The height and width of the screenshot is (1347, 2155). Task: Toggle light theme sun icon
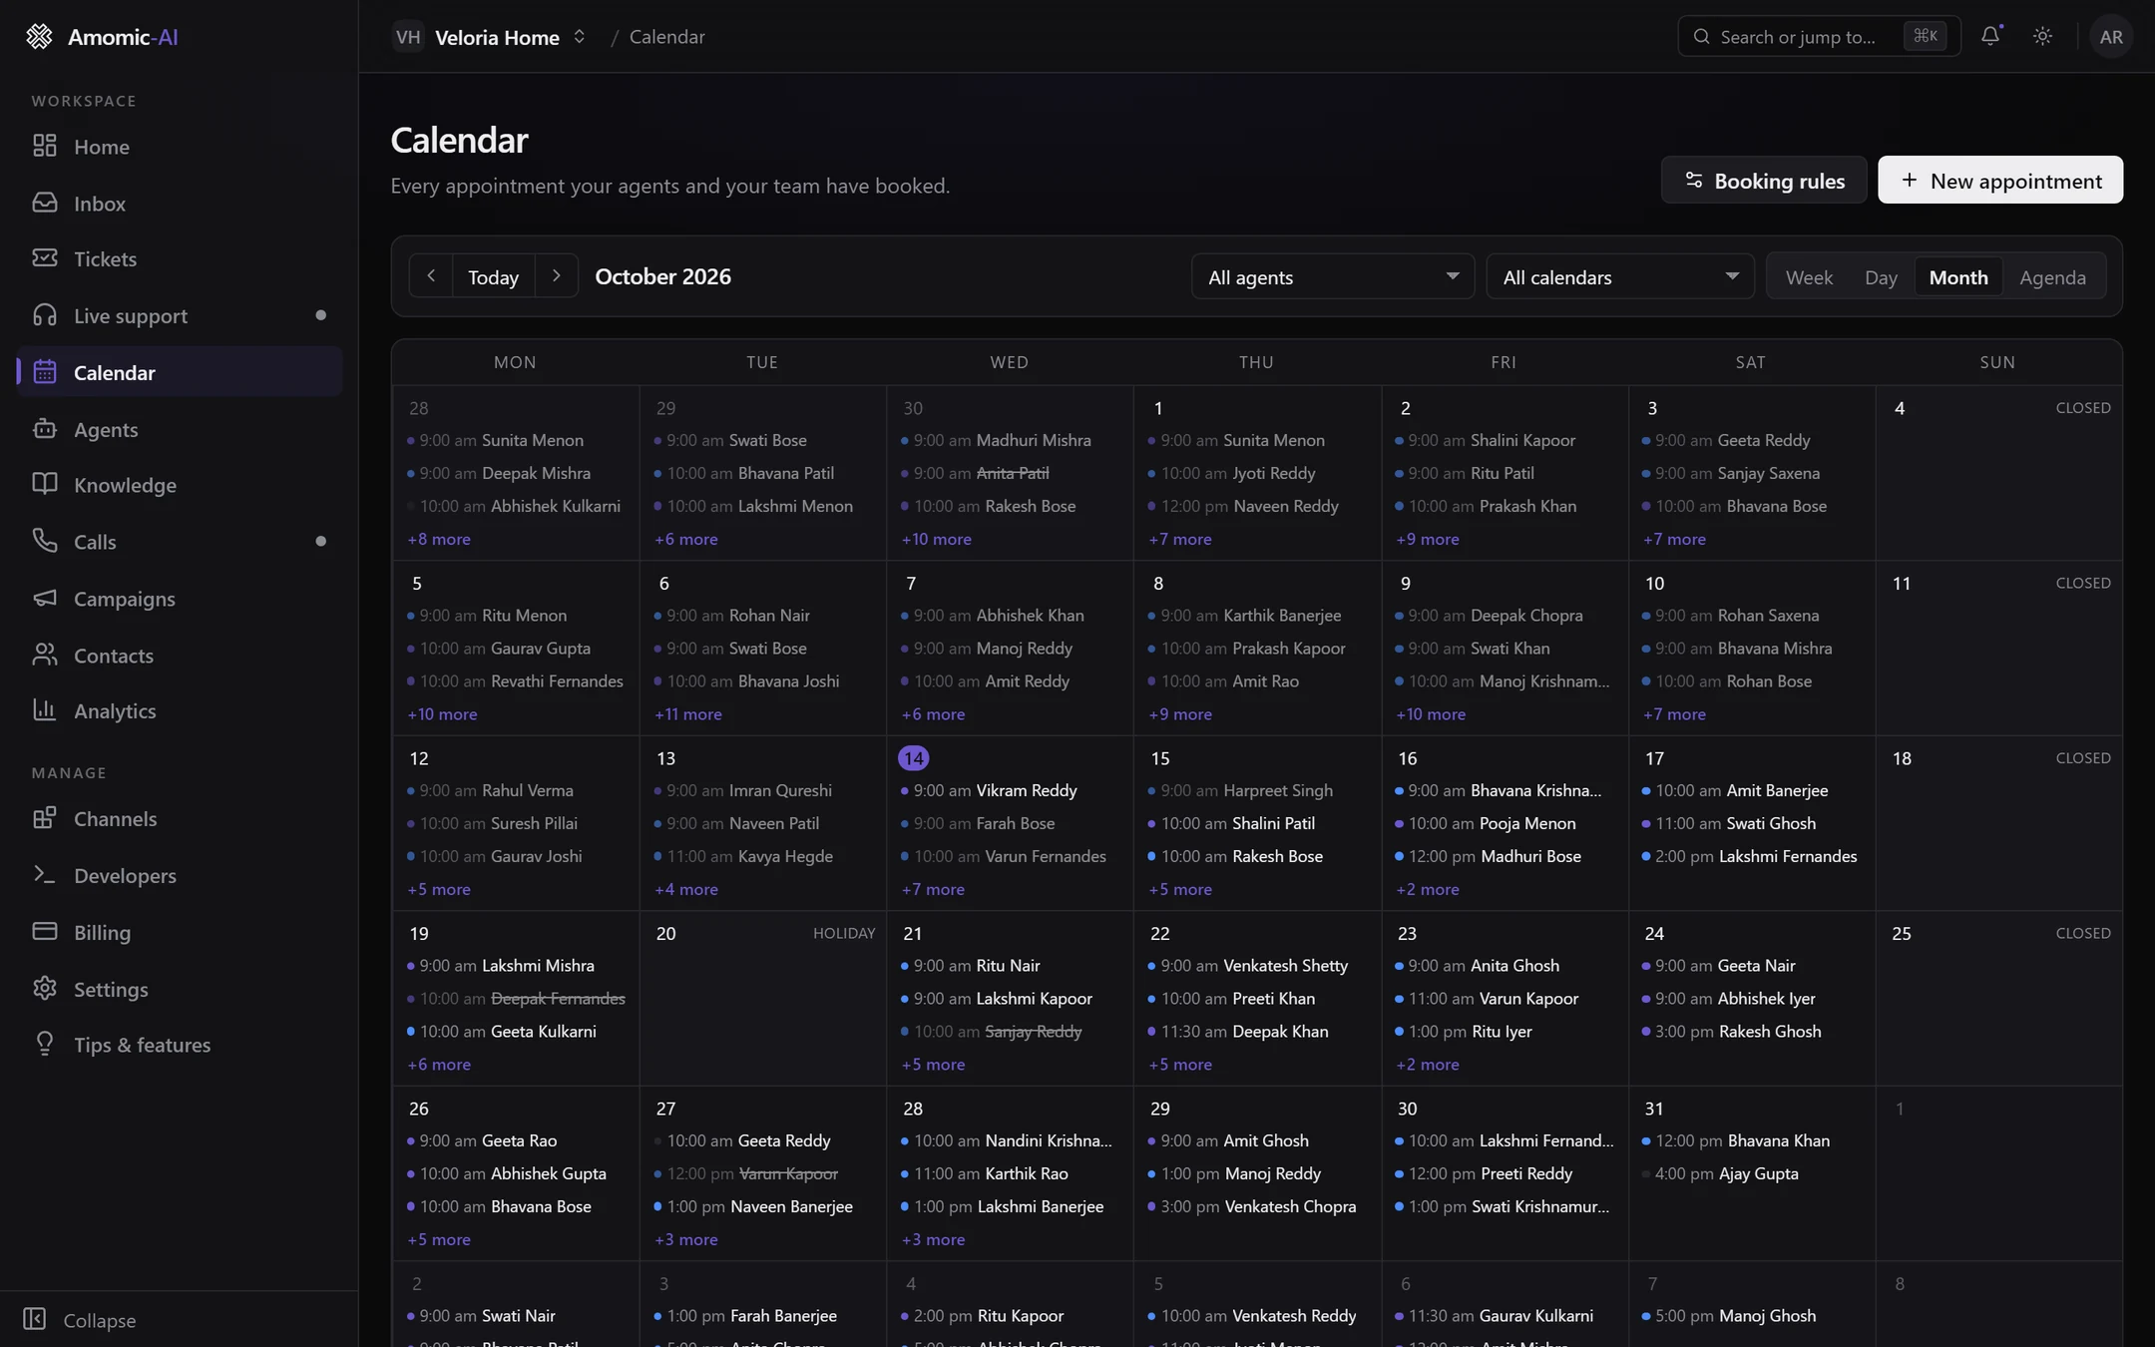coord(2042,36)
